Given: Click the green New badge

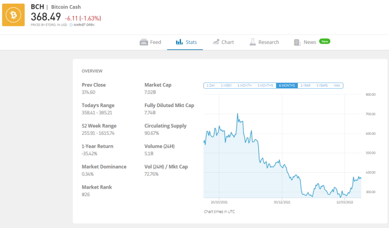Looking at the screenshot, I should coord(324,42).
